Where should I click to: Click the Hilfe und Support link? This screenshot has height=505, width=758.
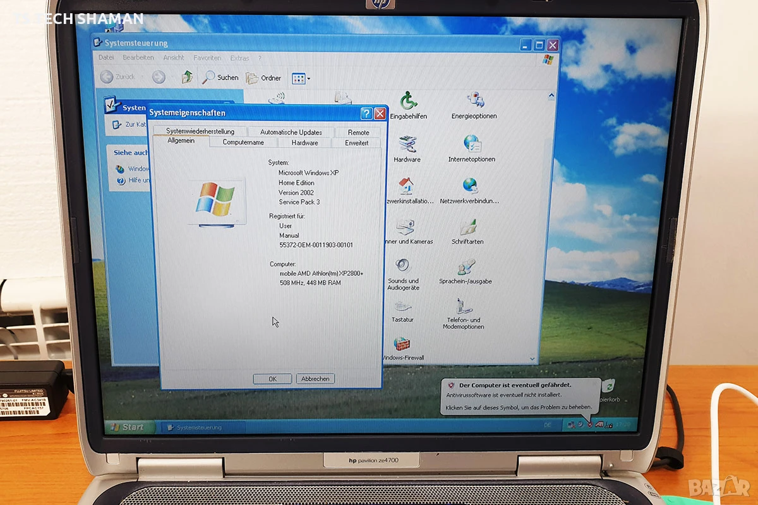[133, 181]
